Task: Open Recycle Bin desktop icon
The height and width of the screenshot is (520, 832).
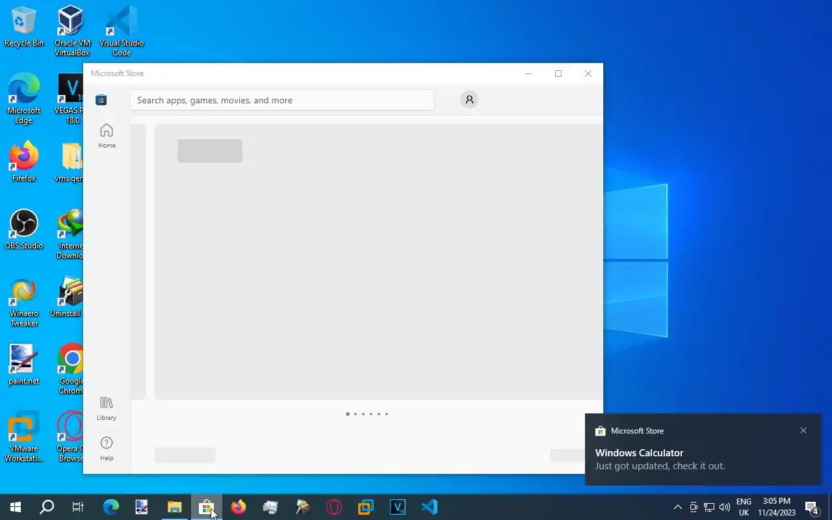Action: coord(24,27)
